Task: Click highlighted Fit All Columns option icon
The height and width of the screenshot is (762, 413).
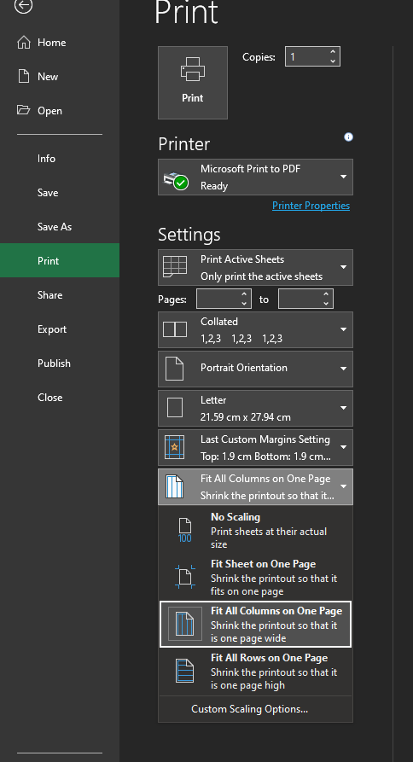Action: [x=184, y=624]
